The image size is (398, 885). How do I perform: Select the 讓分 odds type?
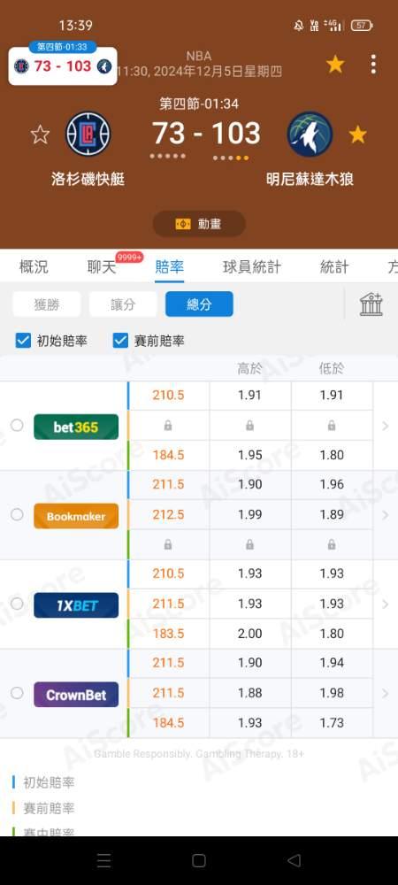(x=123, y=304)
